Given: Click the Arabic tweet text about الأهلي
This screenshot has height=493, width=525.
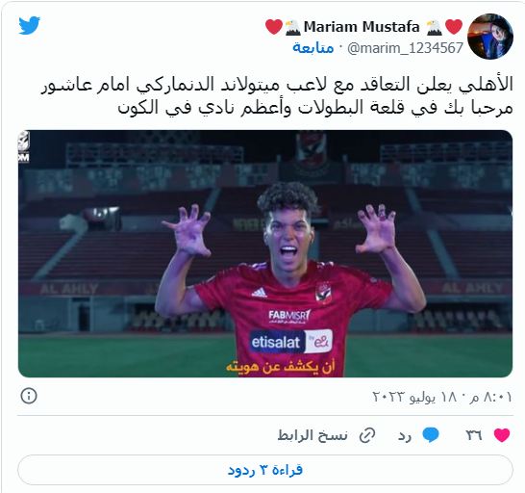Looking at the screenshot, I should coord(277,95).
